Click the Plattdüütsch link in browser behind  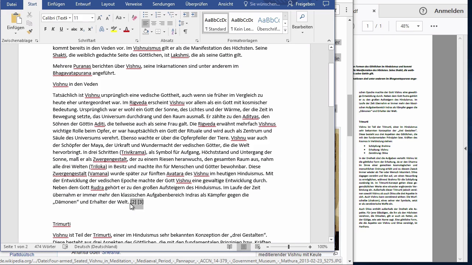[22, 255]
